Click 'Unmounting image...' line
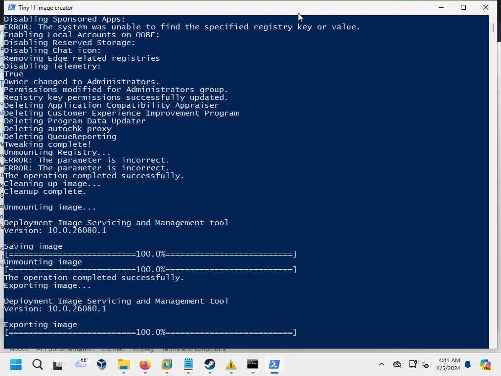 click(x=50, y=207)
